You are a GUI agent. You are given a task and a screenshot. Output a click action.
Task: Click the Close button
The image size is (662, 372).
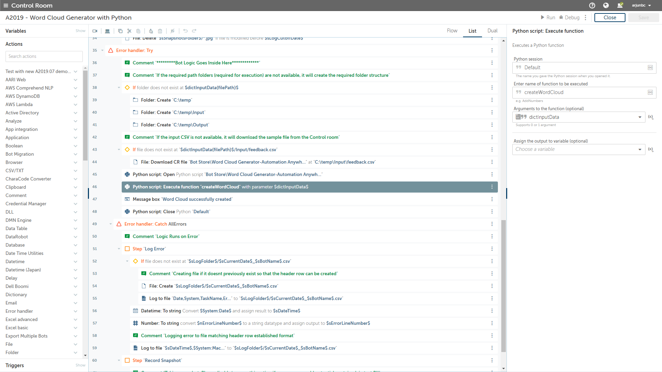pos(610,18)
